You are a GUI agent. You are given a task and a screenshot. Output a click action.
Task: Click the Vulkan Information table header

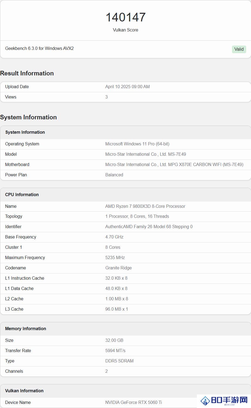point(24,391)
